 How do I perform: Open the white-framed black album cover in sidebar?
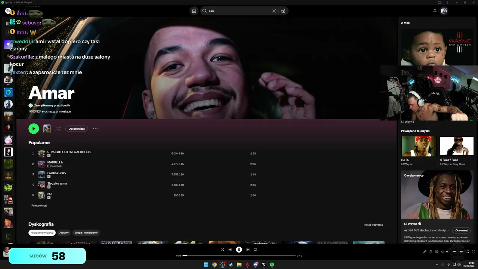point(8,152)
